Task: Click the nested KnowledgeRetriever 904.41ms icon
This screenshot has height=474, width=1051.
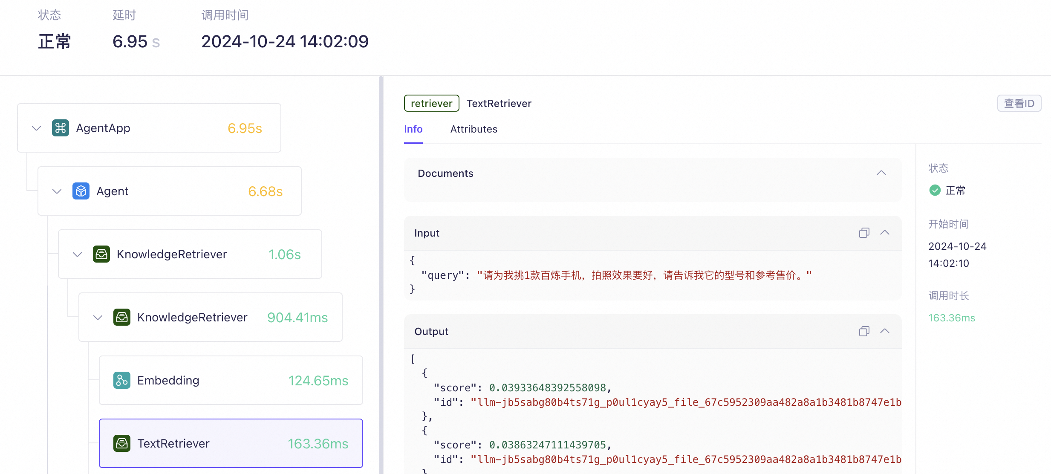Action: coord(121,317)
